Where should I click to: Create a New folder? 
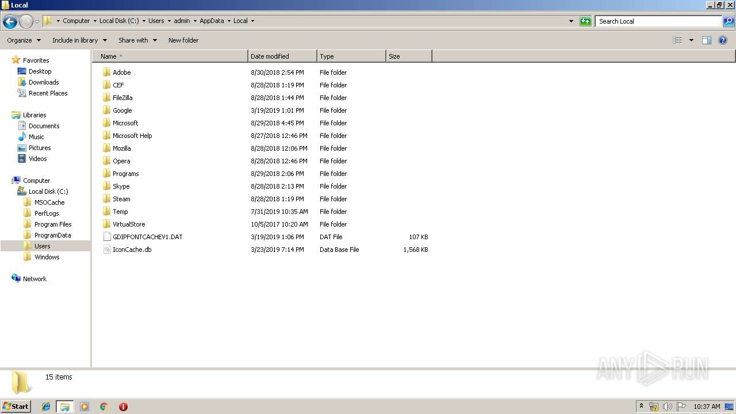coord(183,40)
